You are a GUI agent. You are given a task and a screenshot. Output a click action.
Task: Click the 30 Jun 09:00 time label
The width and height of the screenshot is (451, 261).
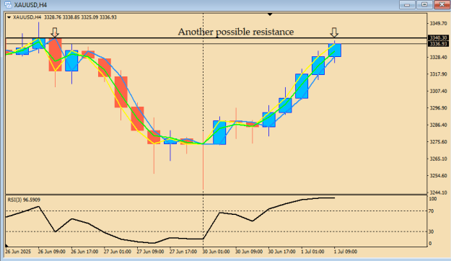click(x=249, y=252)
